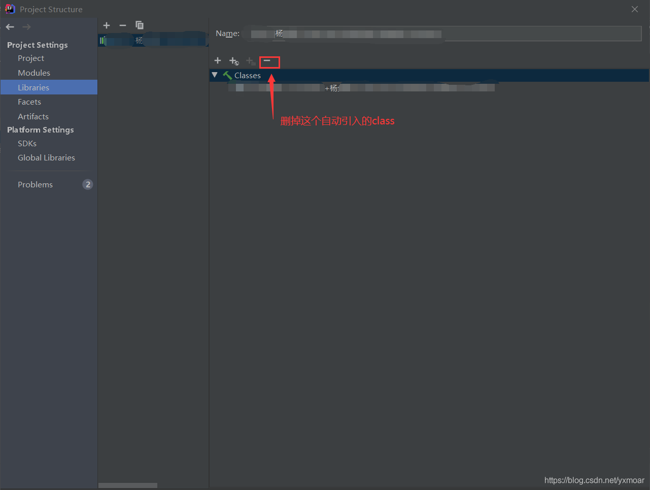Open Global Libraries settings
The image size is (650, 490).
[x=46, y=158]
